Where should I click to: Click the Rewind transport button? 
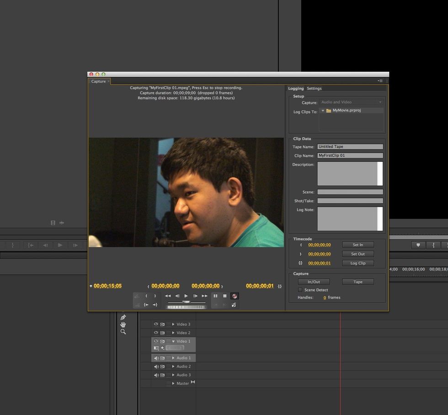pyautogui.click(x=168, y=296)
